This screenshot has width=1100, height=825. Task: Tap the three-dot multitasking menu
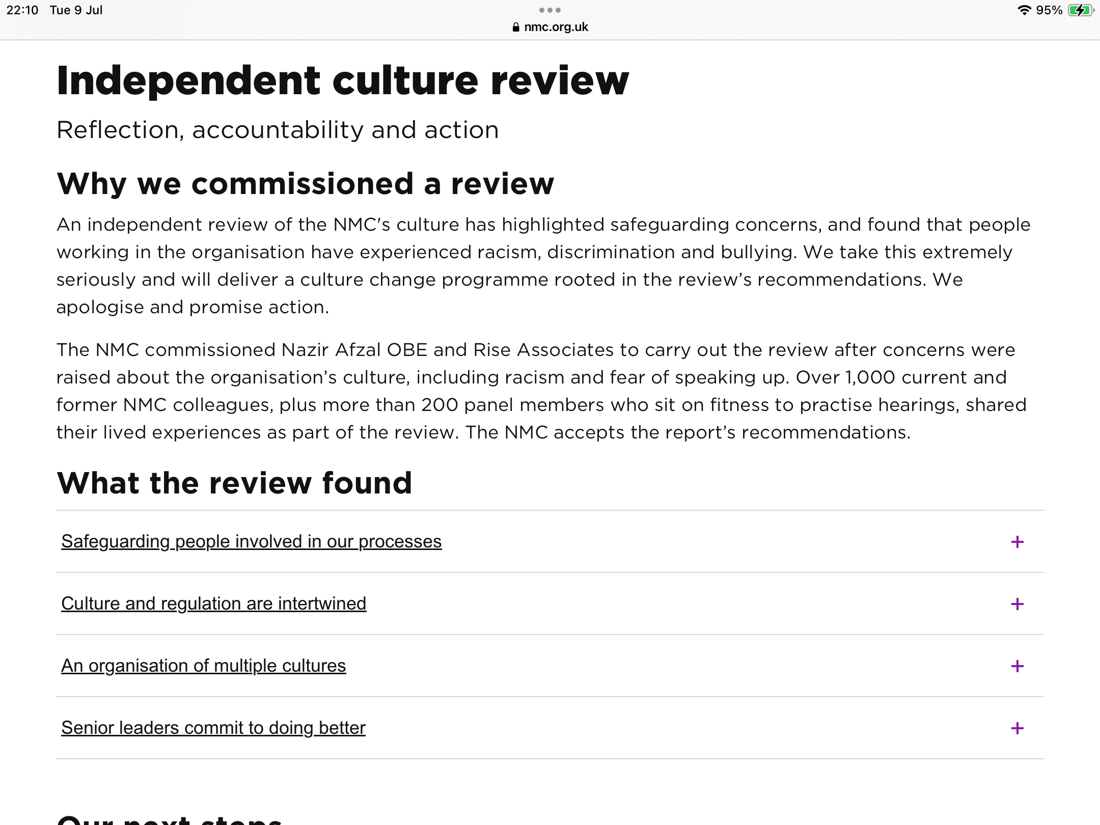pos(549,10)
